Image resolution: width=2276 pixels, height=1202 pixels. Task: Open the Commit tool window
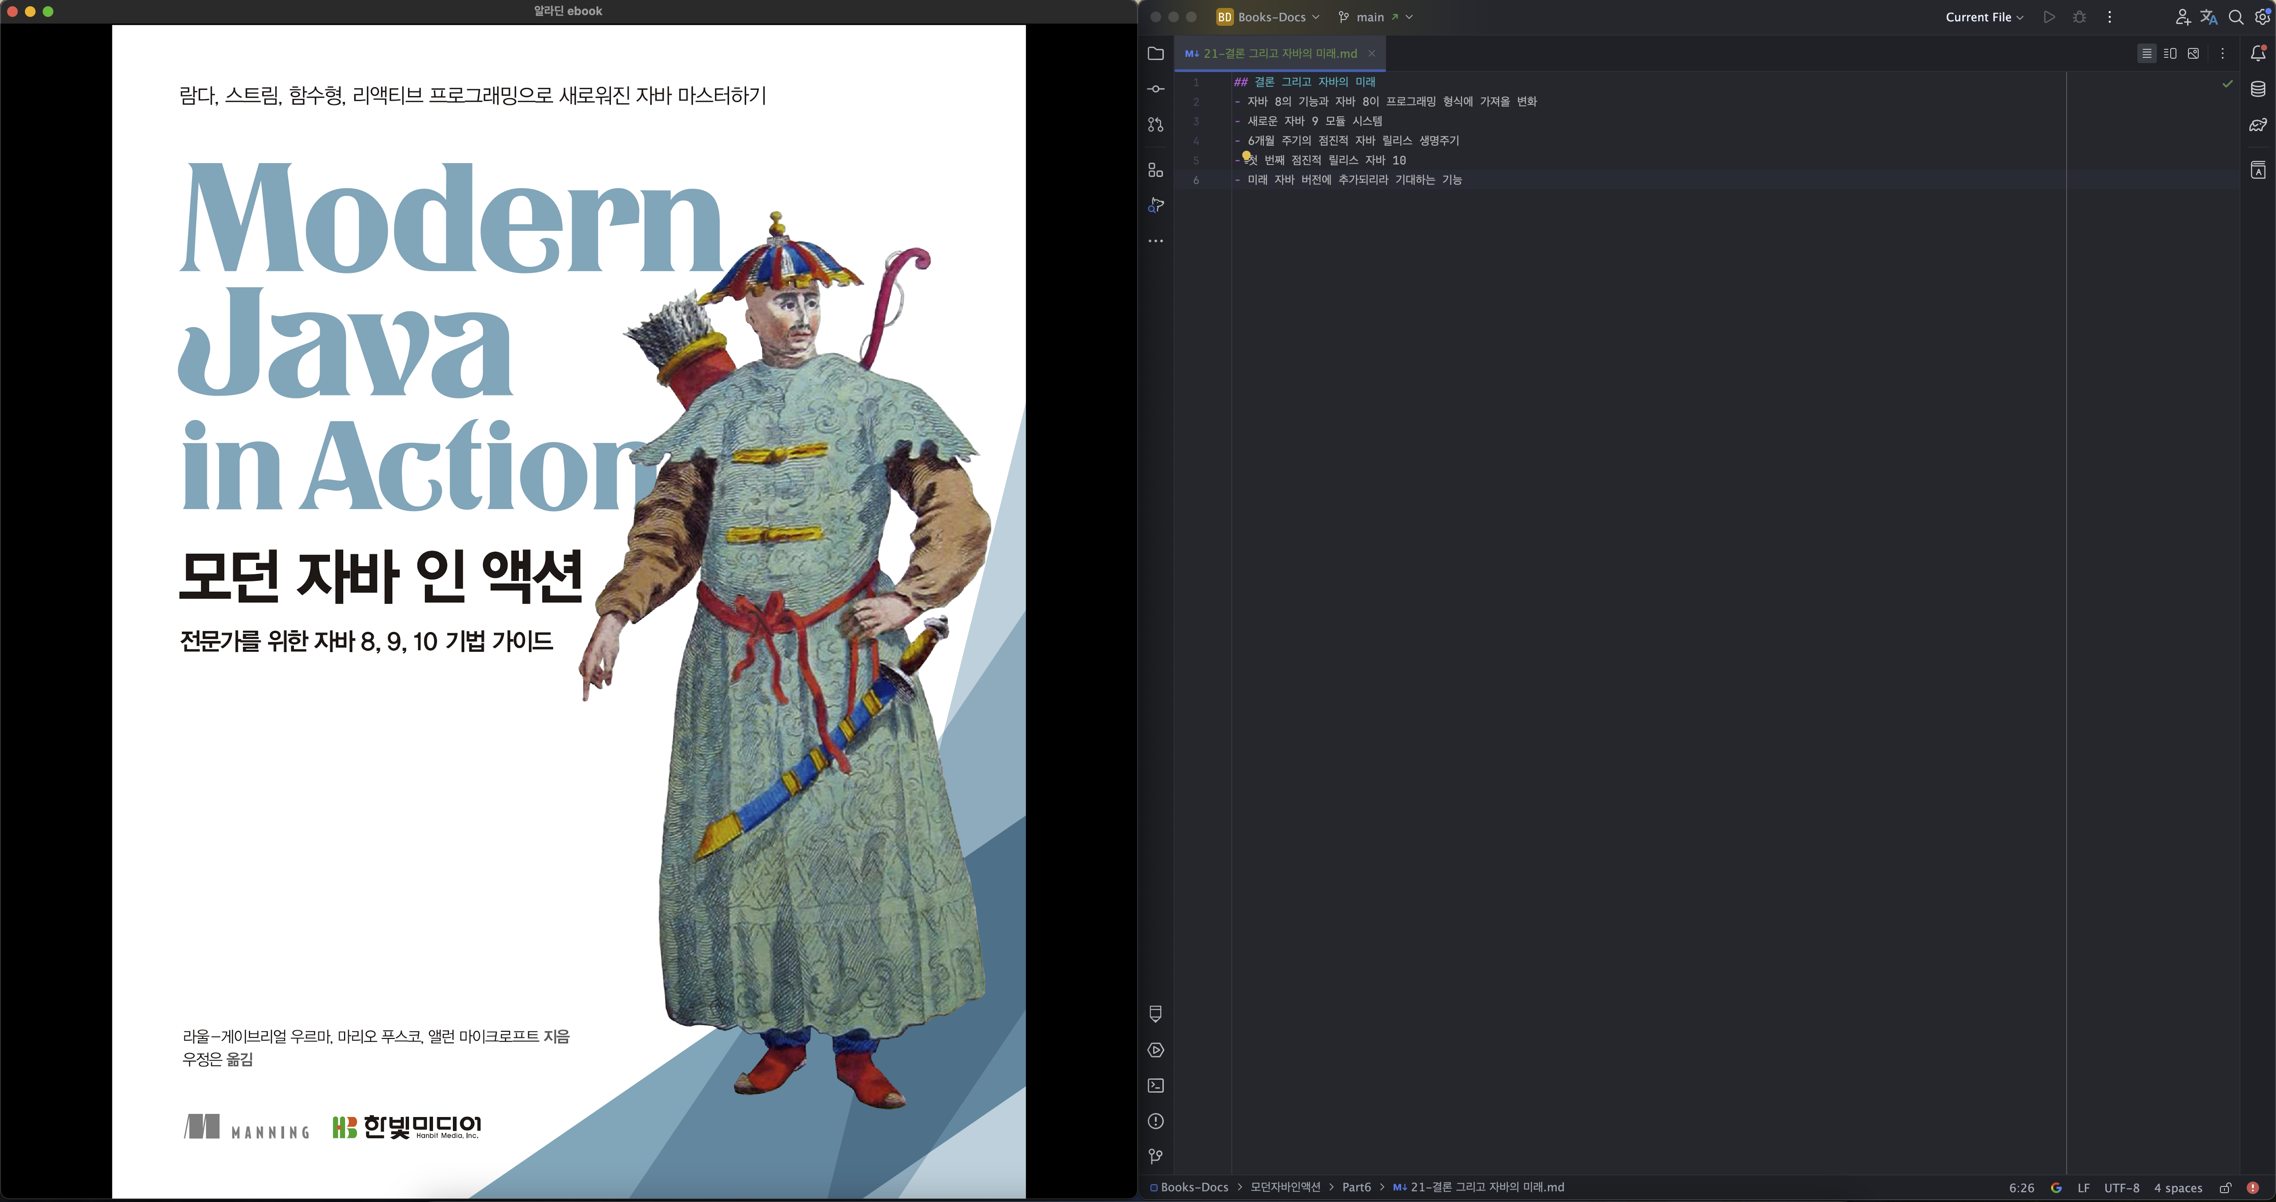pyautogui.click(x=1155, y=89)
